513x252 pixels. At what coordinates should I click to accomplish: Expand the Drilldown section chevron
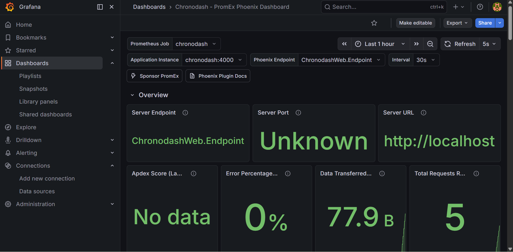pos(112,140)
